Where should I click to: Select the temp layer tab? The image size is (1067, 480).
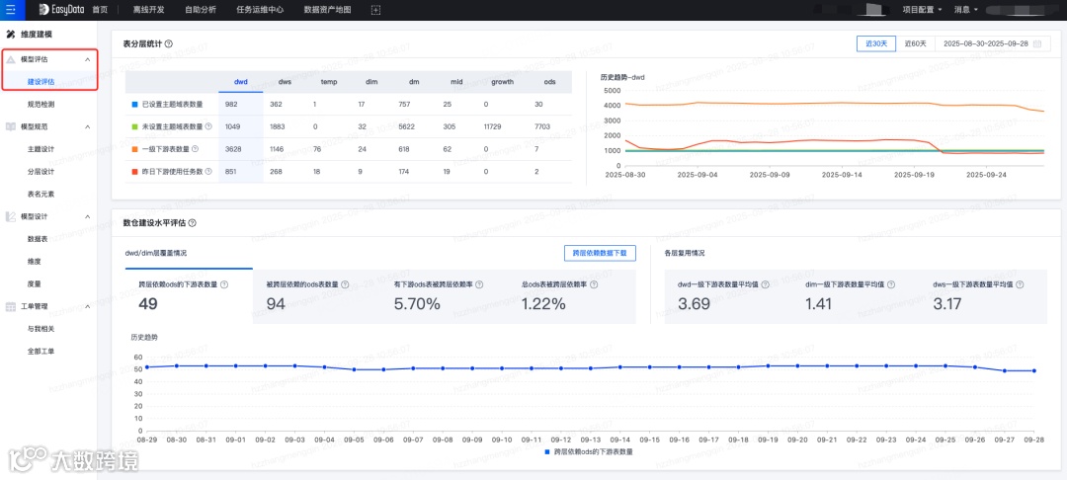(329, 82)
